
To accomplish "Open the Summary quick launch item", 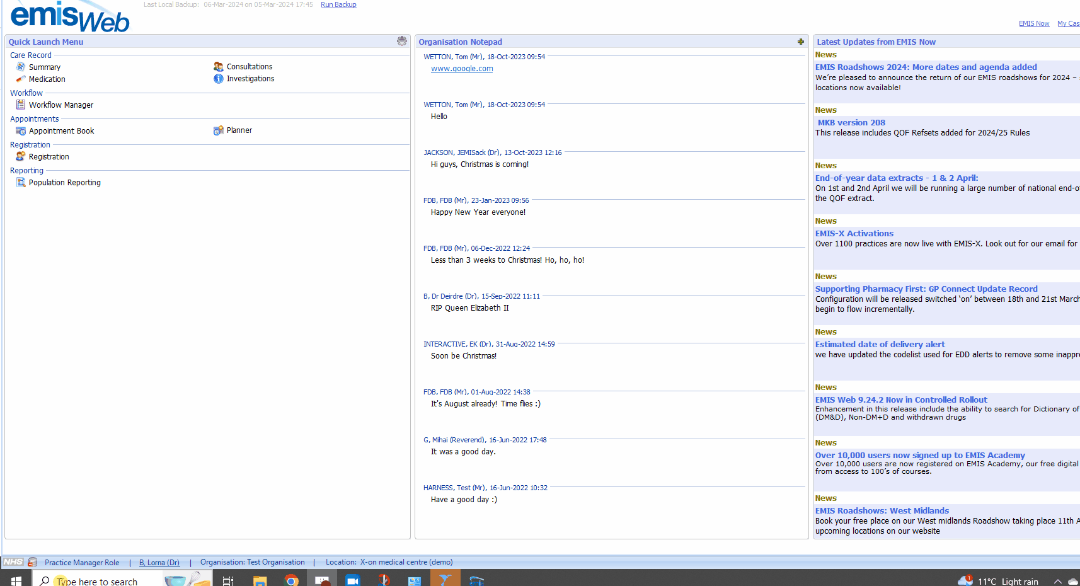I will pos(45,67).
